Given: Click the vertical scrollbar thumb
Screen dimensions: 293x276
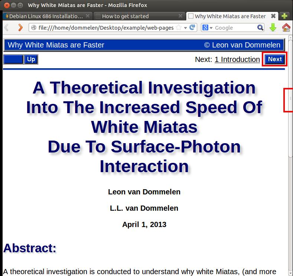Looking at the screenshot, I should pyautogui.click(x=290, y=99).
